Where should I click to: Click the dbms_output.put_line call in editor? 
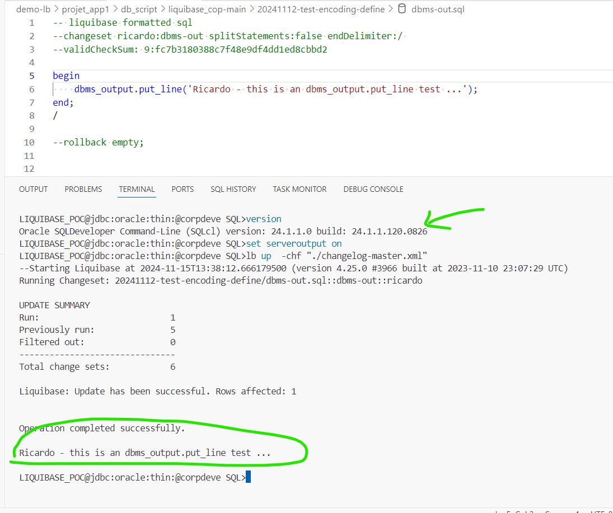click(x=276, y=89)
